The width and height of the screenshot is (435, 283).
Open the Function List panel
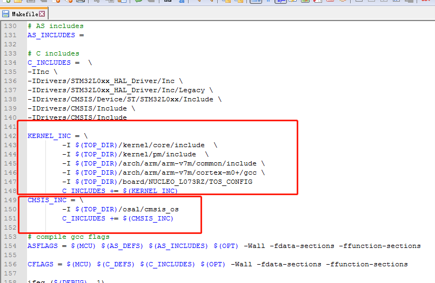click(x=318, y=1)
